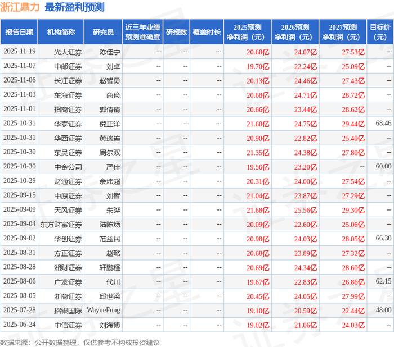Click the 2025预测净利润 column header

click(247, 32)
